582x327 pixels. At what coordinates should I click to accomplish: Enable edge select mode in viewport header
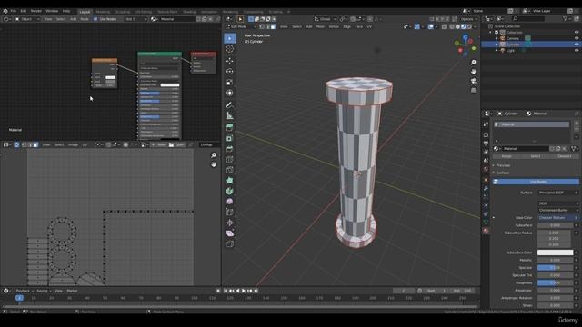tap(267, 26)
